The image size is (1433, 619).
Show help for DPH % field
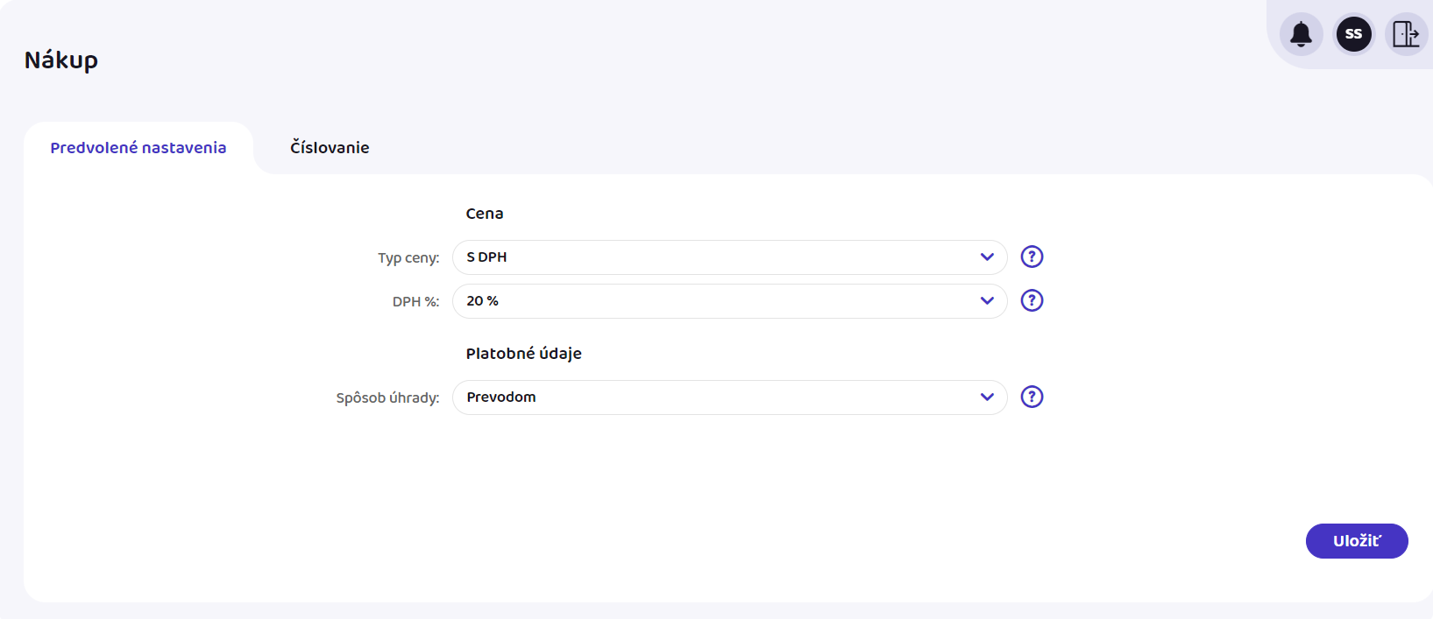(1032, 300)
